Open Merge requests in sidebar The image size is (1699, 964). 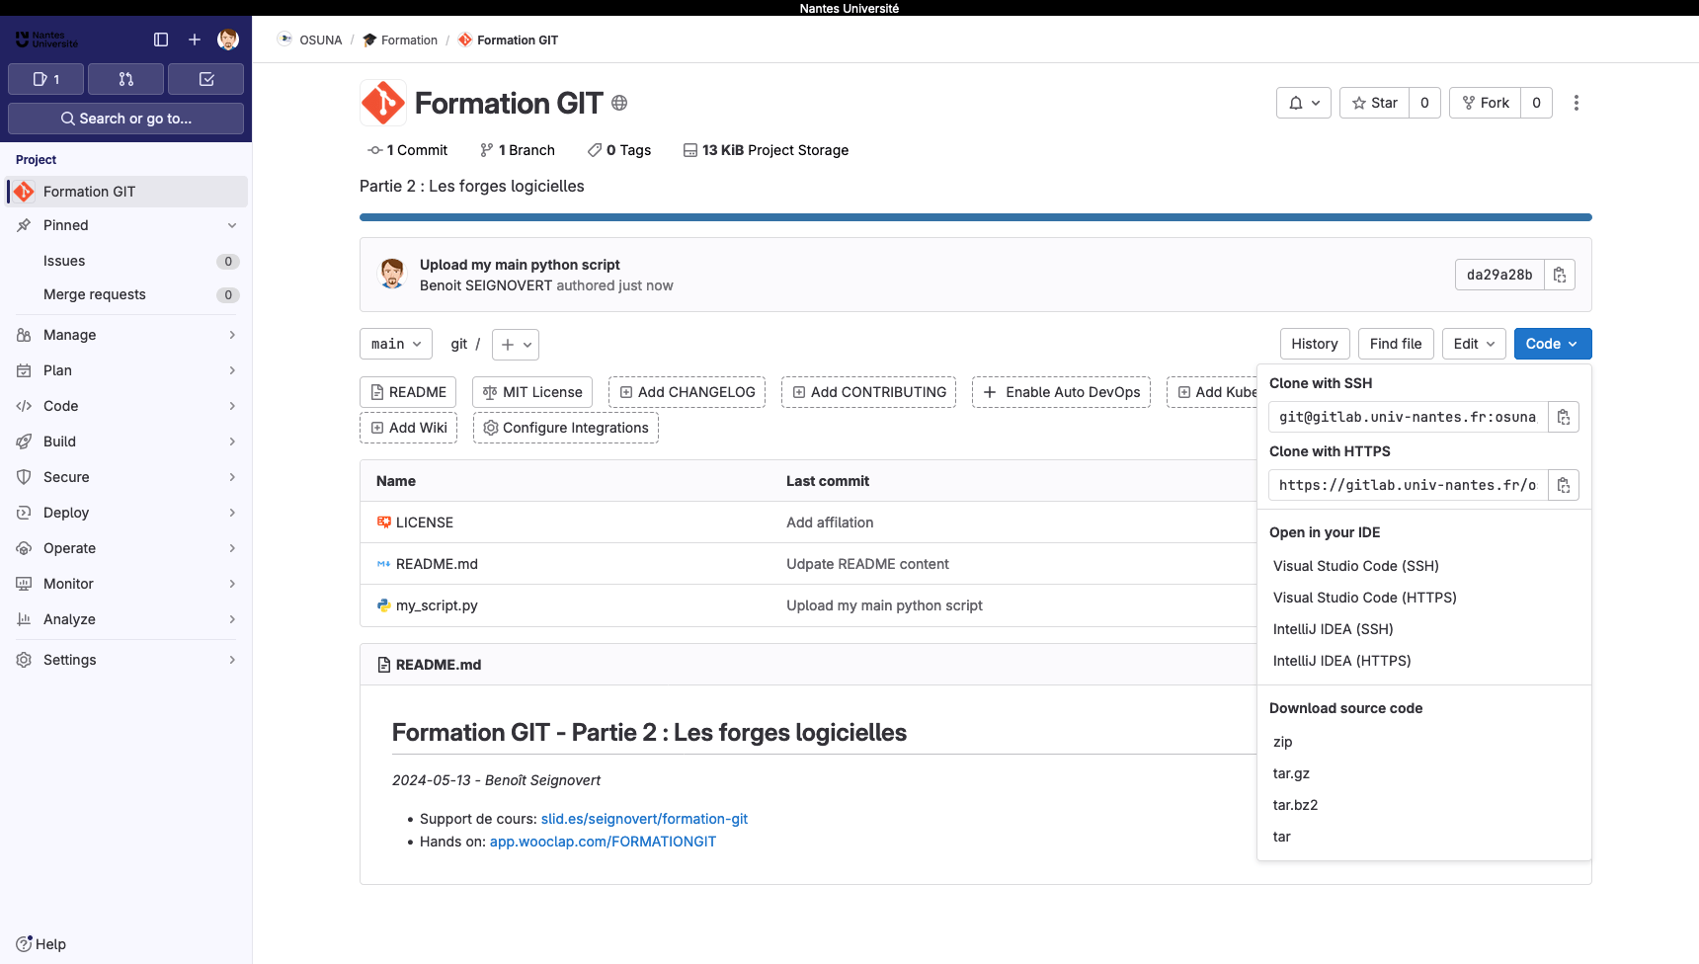point(126,294)
